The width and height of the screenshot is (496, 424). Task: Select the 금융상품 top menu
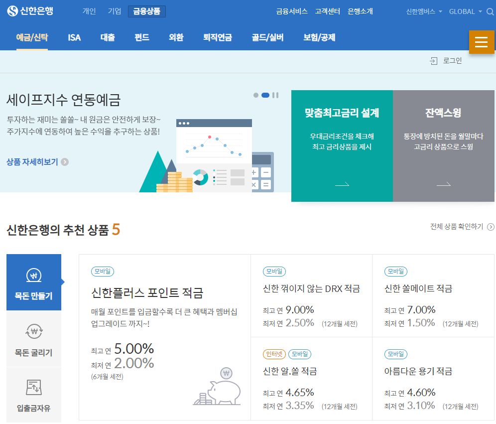click(x=147, y=11)
